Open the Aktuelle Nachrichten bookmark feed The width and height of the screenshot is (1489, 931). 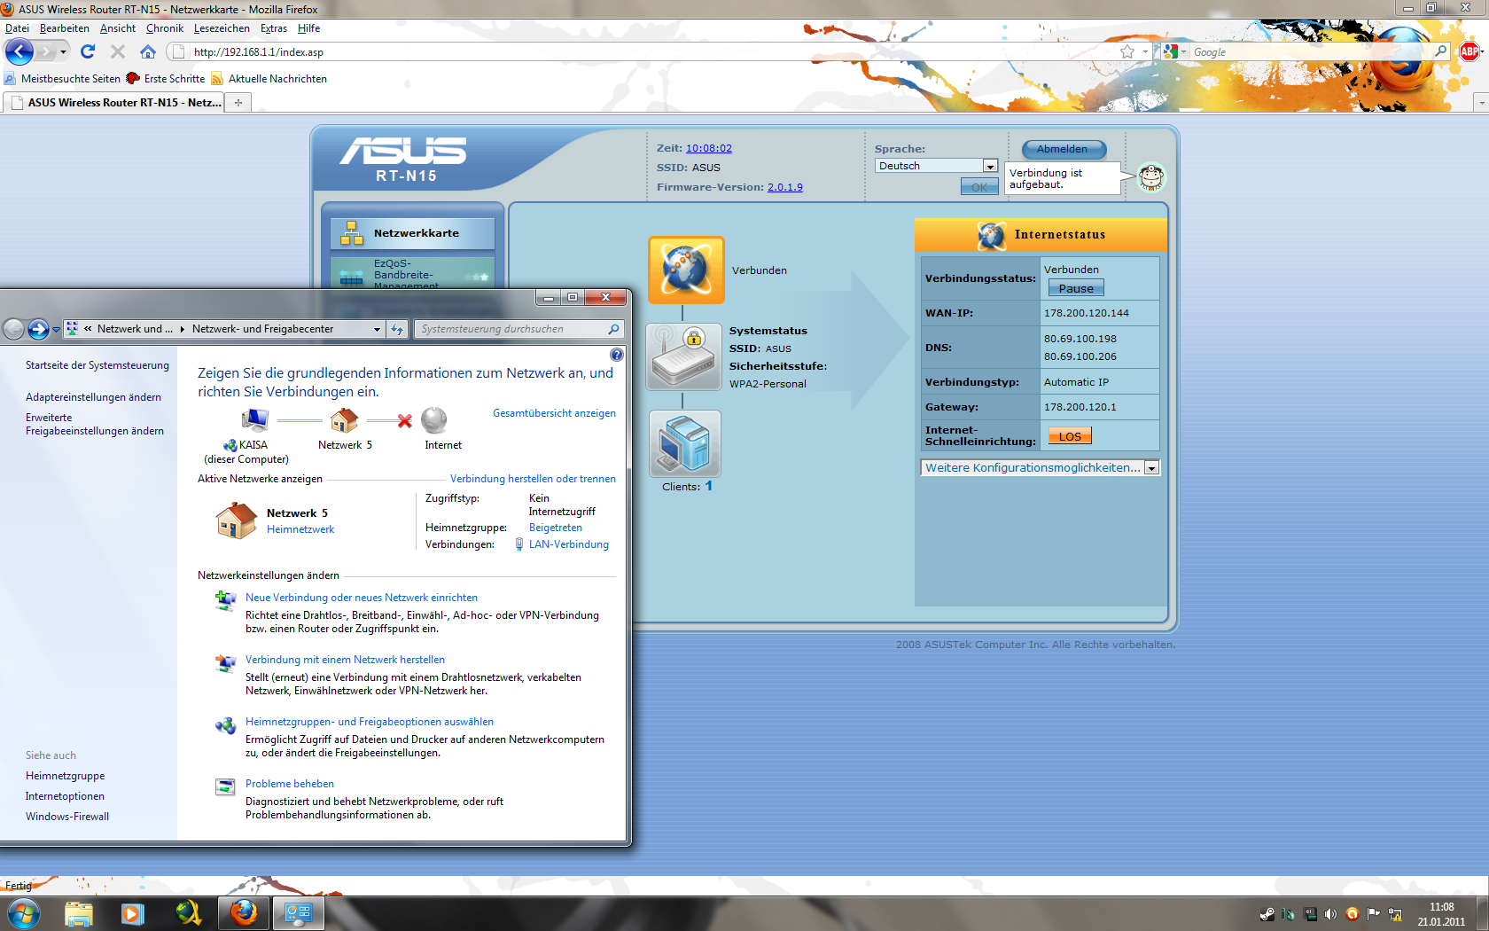point(269,79)
